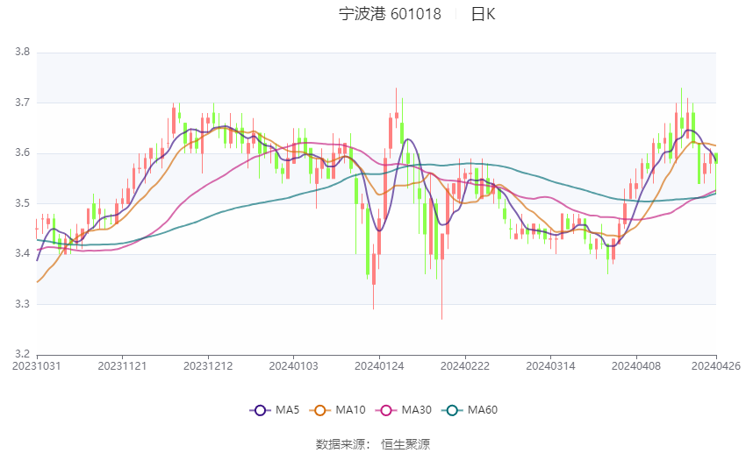Hide the MA10 series via its label
Image resolution: width=746 pixels, height=453 pixels.
tap(352, 410)
